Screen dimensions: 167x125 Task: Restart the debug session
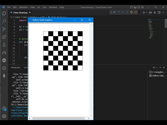point(132,12)
